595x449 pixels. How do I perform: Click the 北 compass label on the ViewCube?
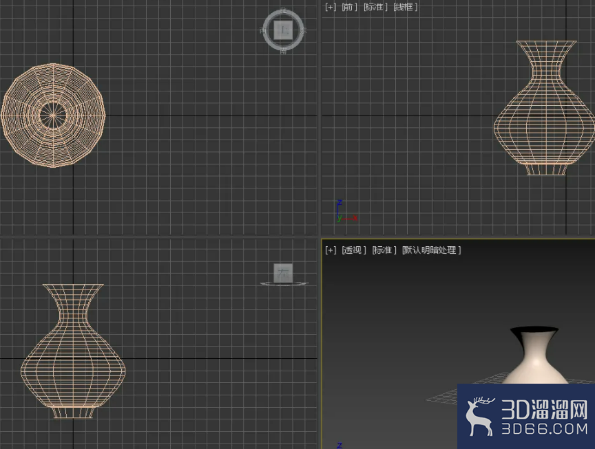(284, 10)
